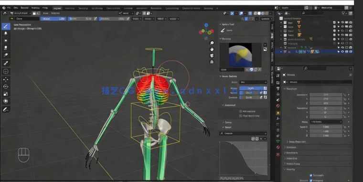The height and width of the screenshot is (182, 363).
Task: Open the falloff curve preset dropdown
Action: pyautogui.click(x=243, y=133)
